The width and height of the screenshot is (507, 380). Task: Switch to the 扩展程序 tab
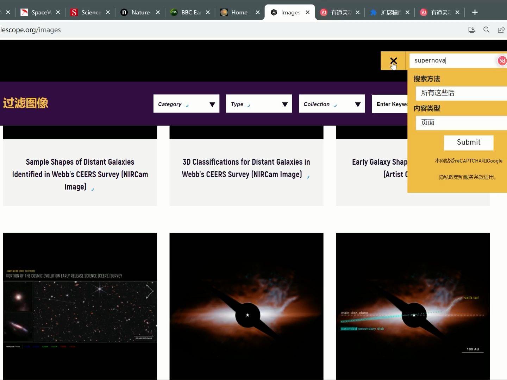(390, 12)
